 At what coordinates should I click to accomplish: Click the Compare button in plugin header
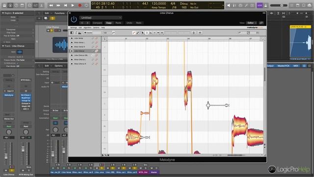point(97,23)
